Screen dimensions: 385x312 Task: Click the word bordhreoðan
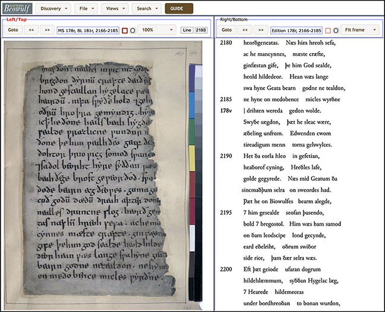(x=275, y=303)
